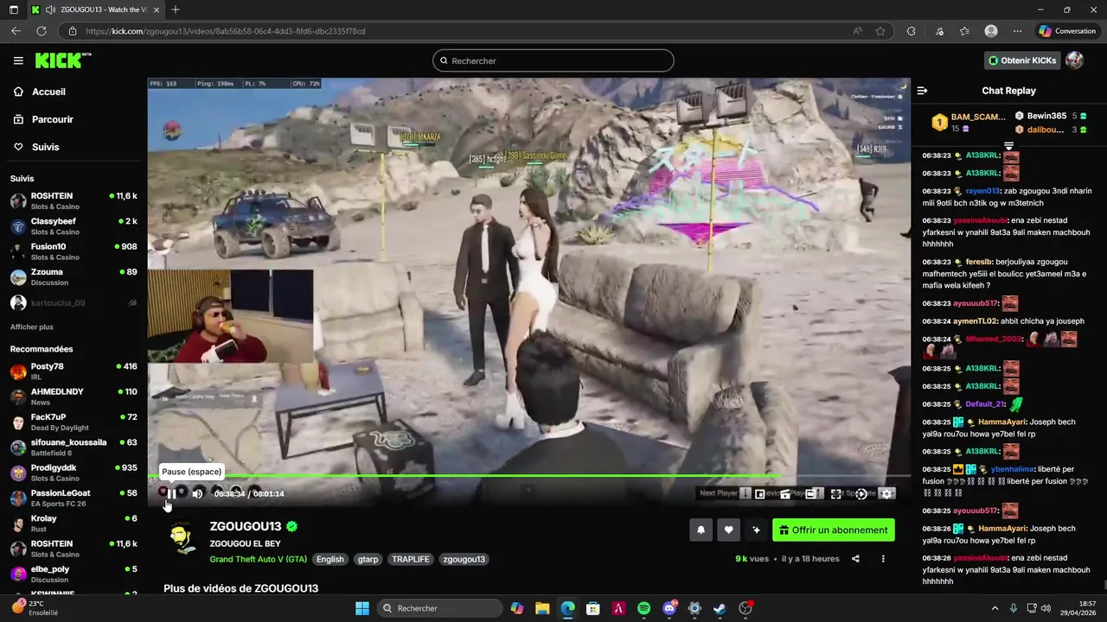Open File Explorer from the taskbar
Viewport: 1107px width, 622px height.
pyautogui.click(x=542, y=608)
